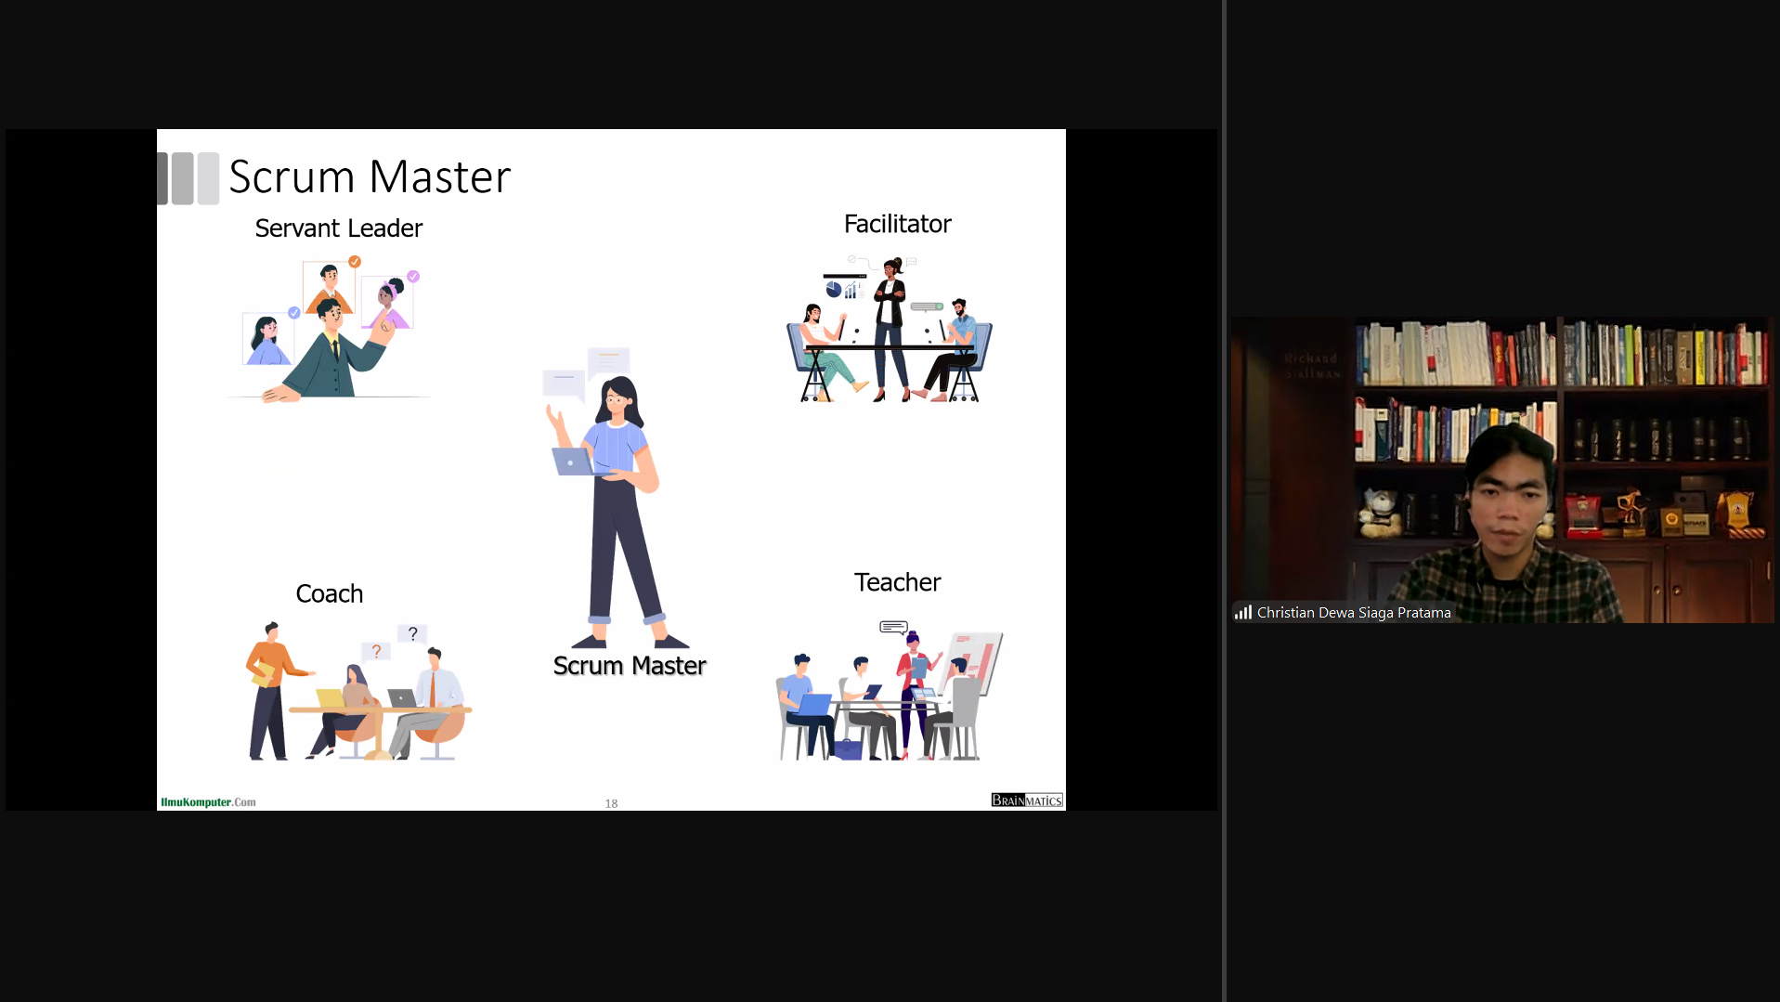1780x1002 pixels.
Task: Click the Servant Leader heading
Action: pos(338,228)
